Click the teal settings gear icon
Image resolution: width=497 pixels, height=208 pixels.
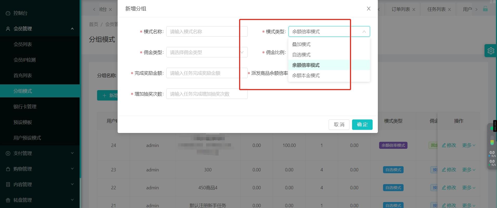491,51
